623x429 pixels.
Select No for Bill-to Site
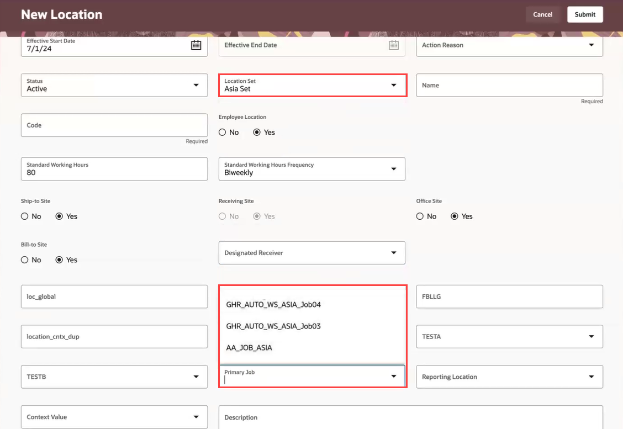(x=25, y=260)
